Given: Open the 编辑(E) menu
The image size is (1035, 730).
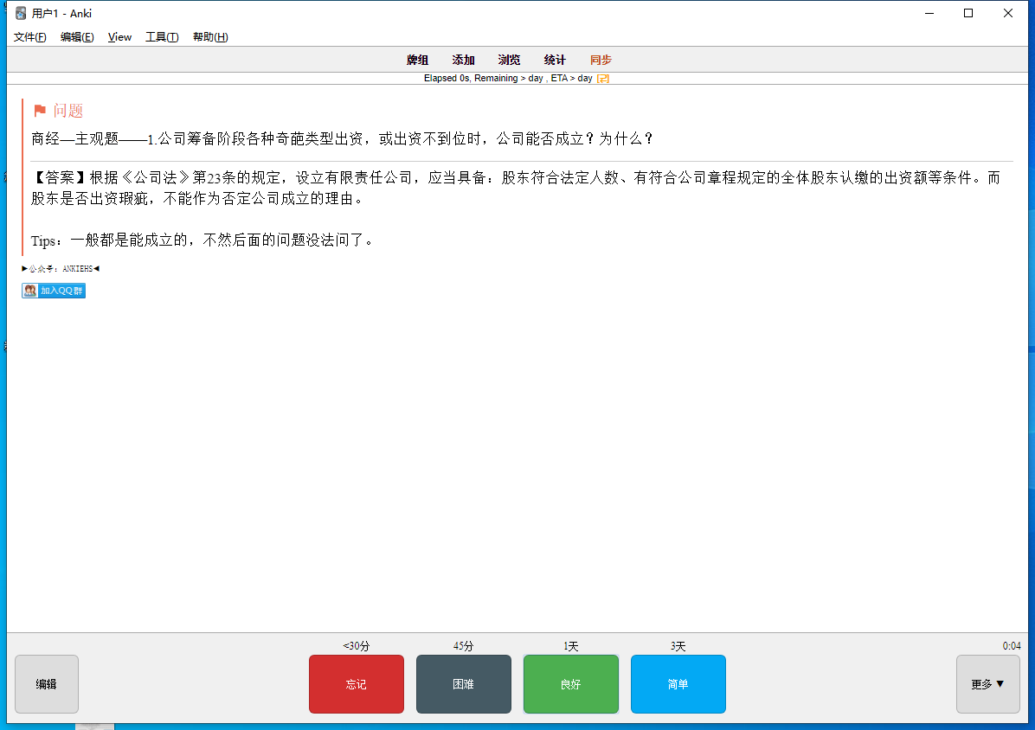Looking at the screenshot, I should [76, 37].
